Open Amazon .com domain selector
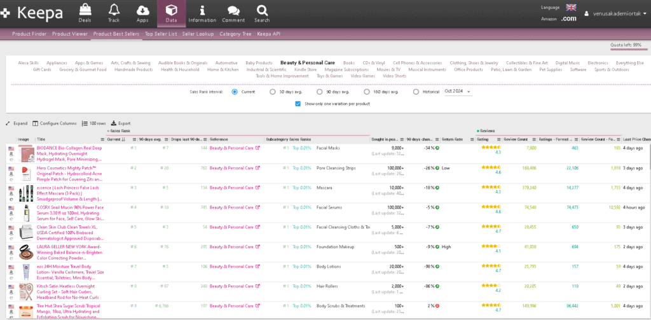Viewport: 651px width, 320px height. point(568,18)
